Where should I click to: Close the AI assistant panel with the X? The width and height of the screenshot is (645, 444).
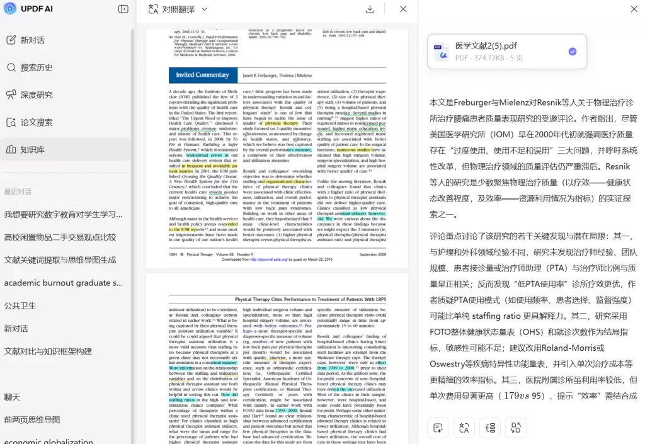634,9
